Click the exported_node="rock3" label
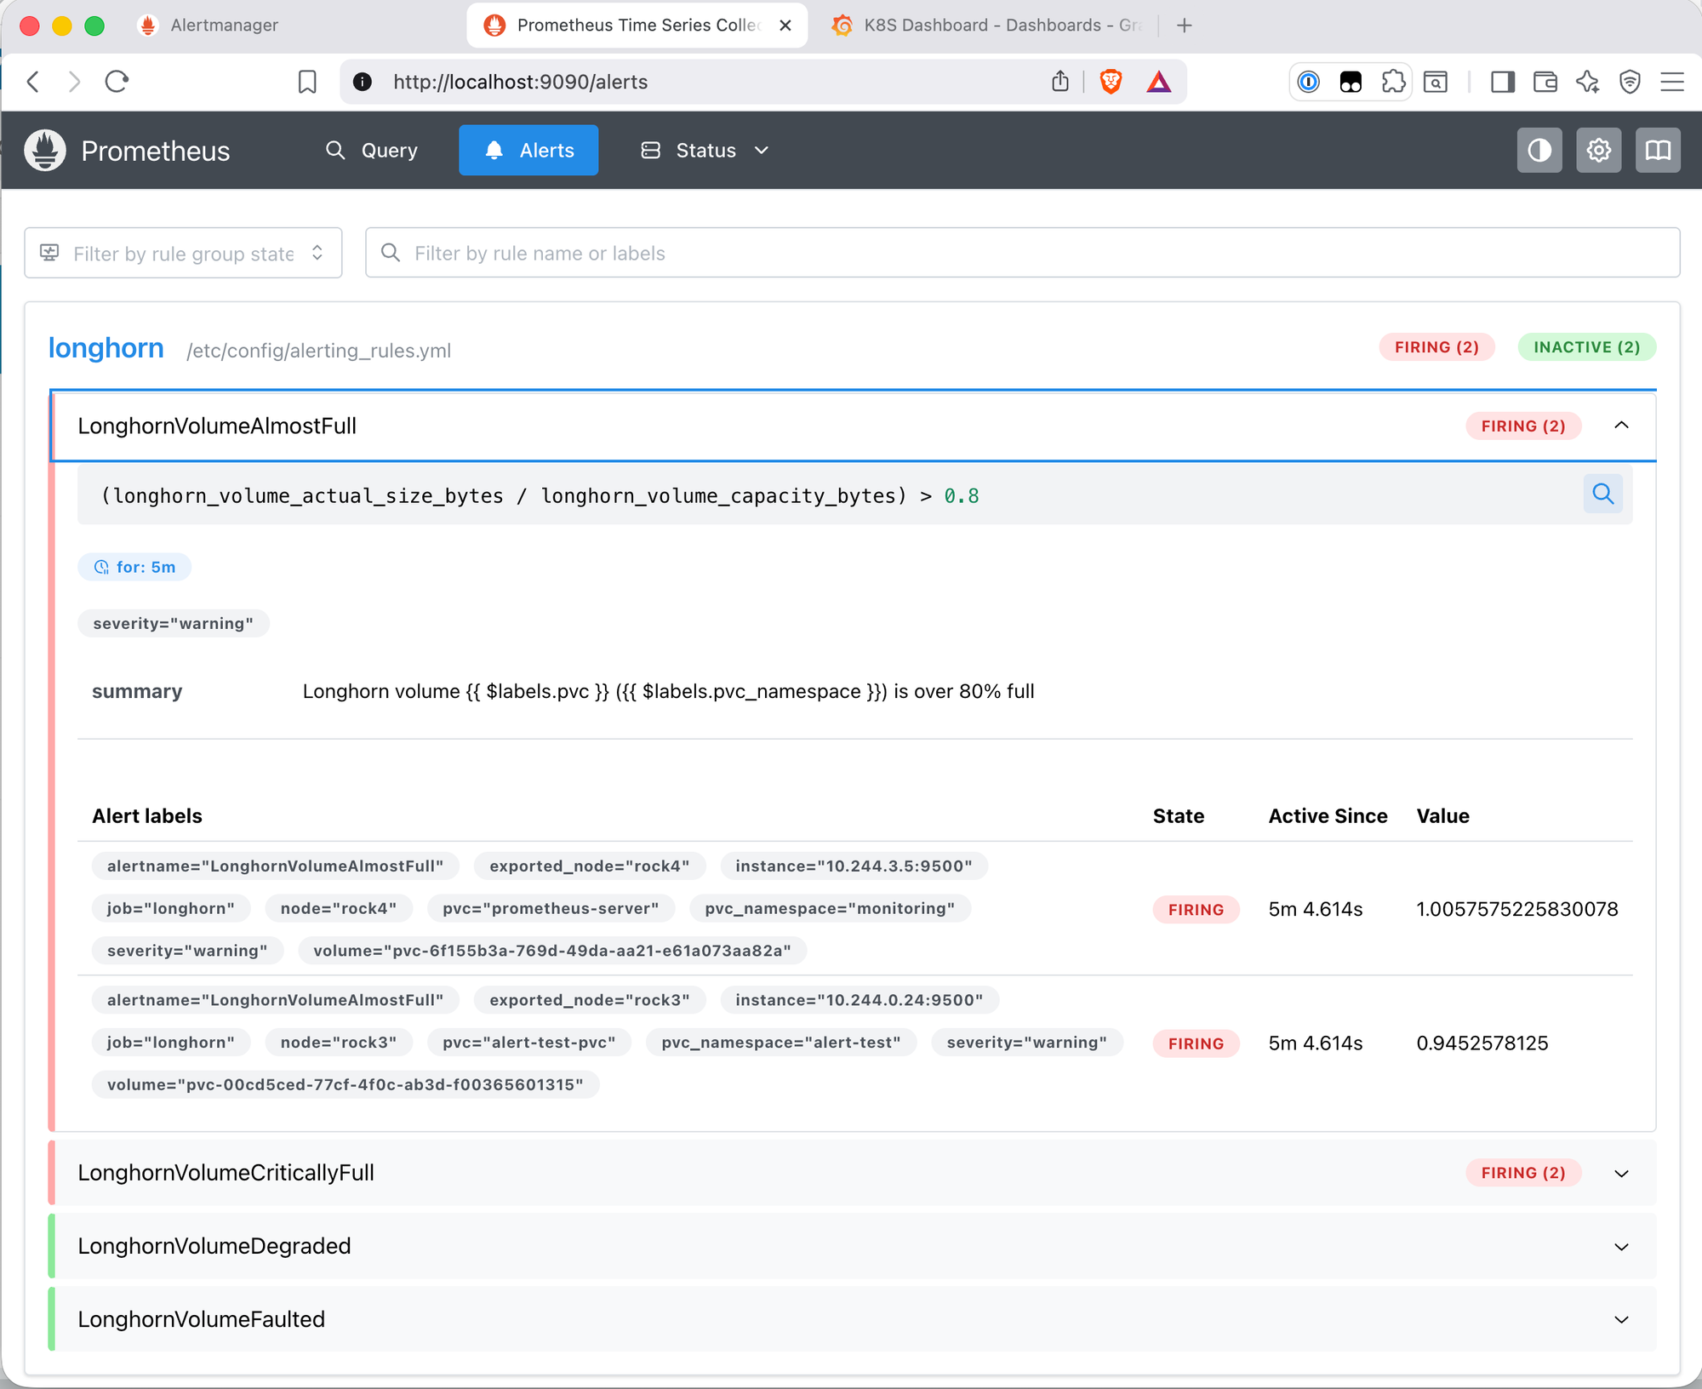The height and width of the screenshot is (1389, 1702). point(589,1000)
